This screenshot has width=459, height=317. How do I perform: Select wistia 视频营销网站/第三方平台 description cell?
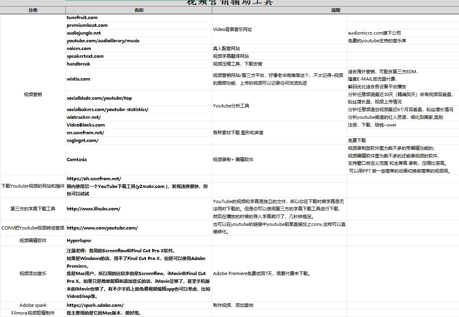[279, 79]
